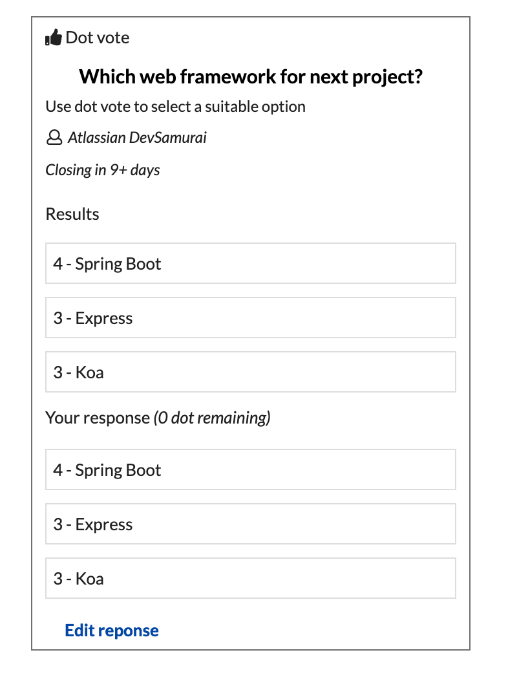Screen dimensions: 508x679
Task: Click the "Edit reponse" link
Action: [x=112, y=630]
